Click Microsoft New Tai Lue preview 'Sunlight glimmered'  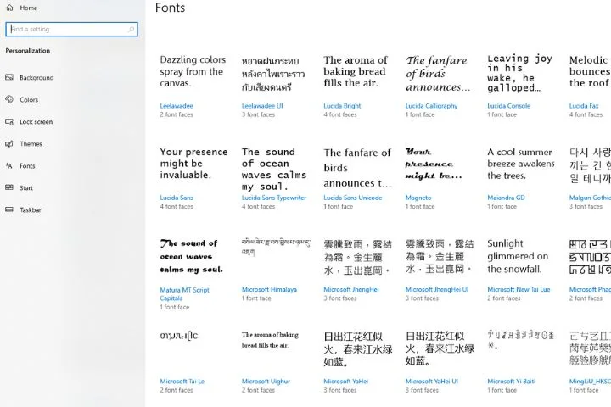518,256
